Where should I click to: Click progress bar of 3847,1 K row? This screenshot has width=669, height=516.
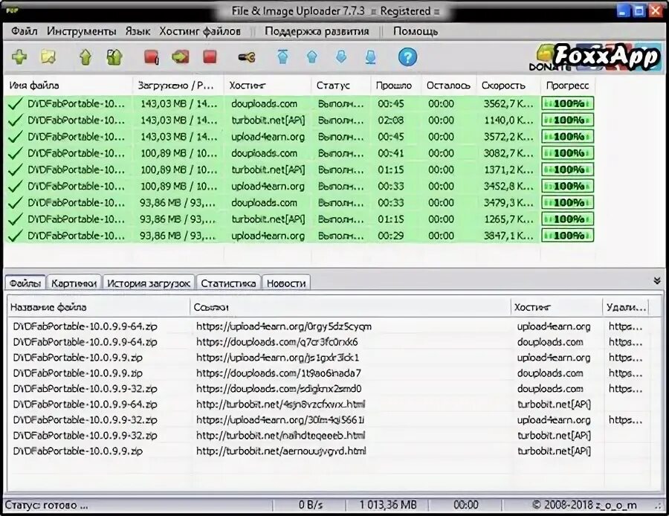click(x=567, y=236)
